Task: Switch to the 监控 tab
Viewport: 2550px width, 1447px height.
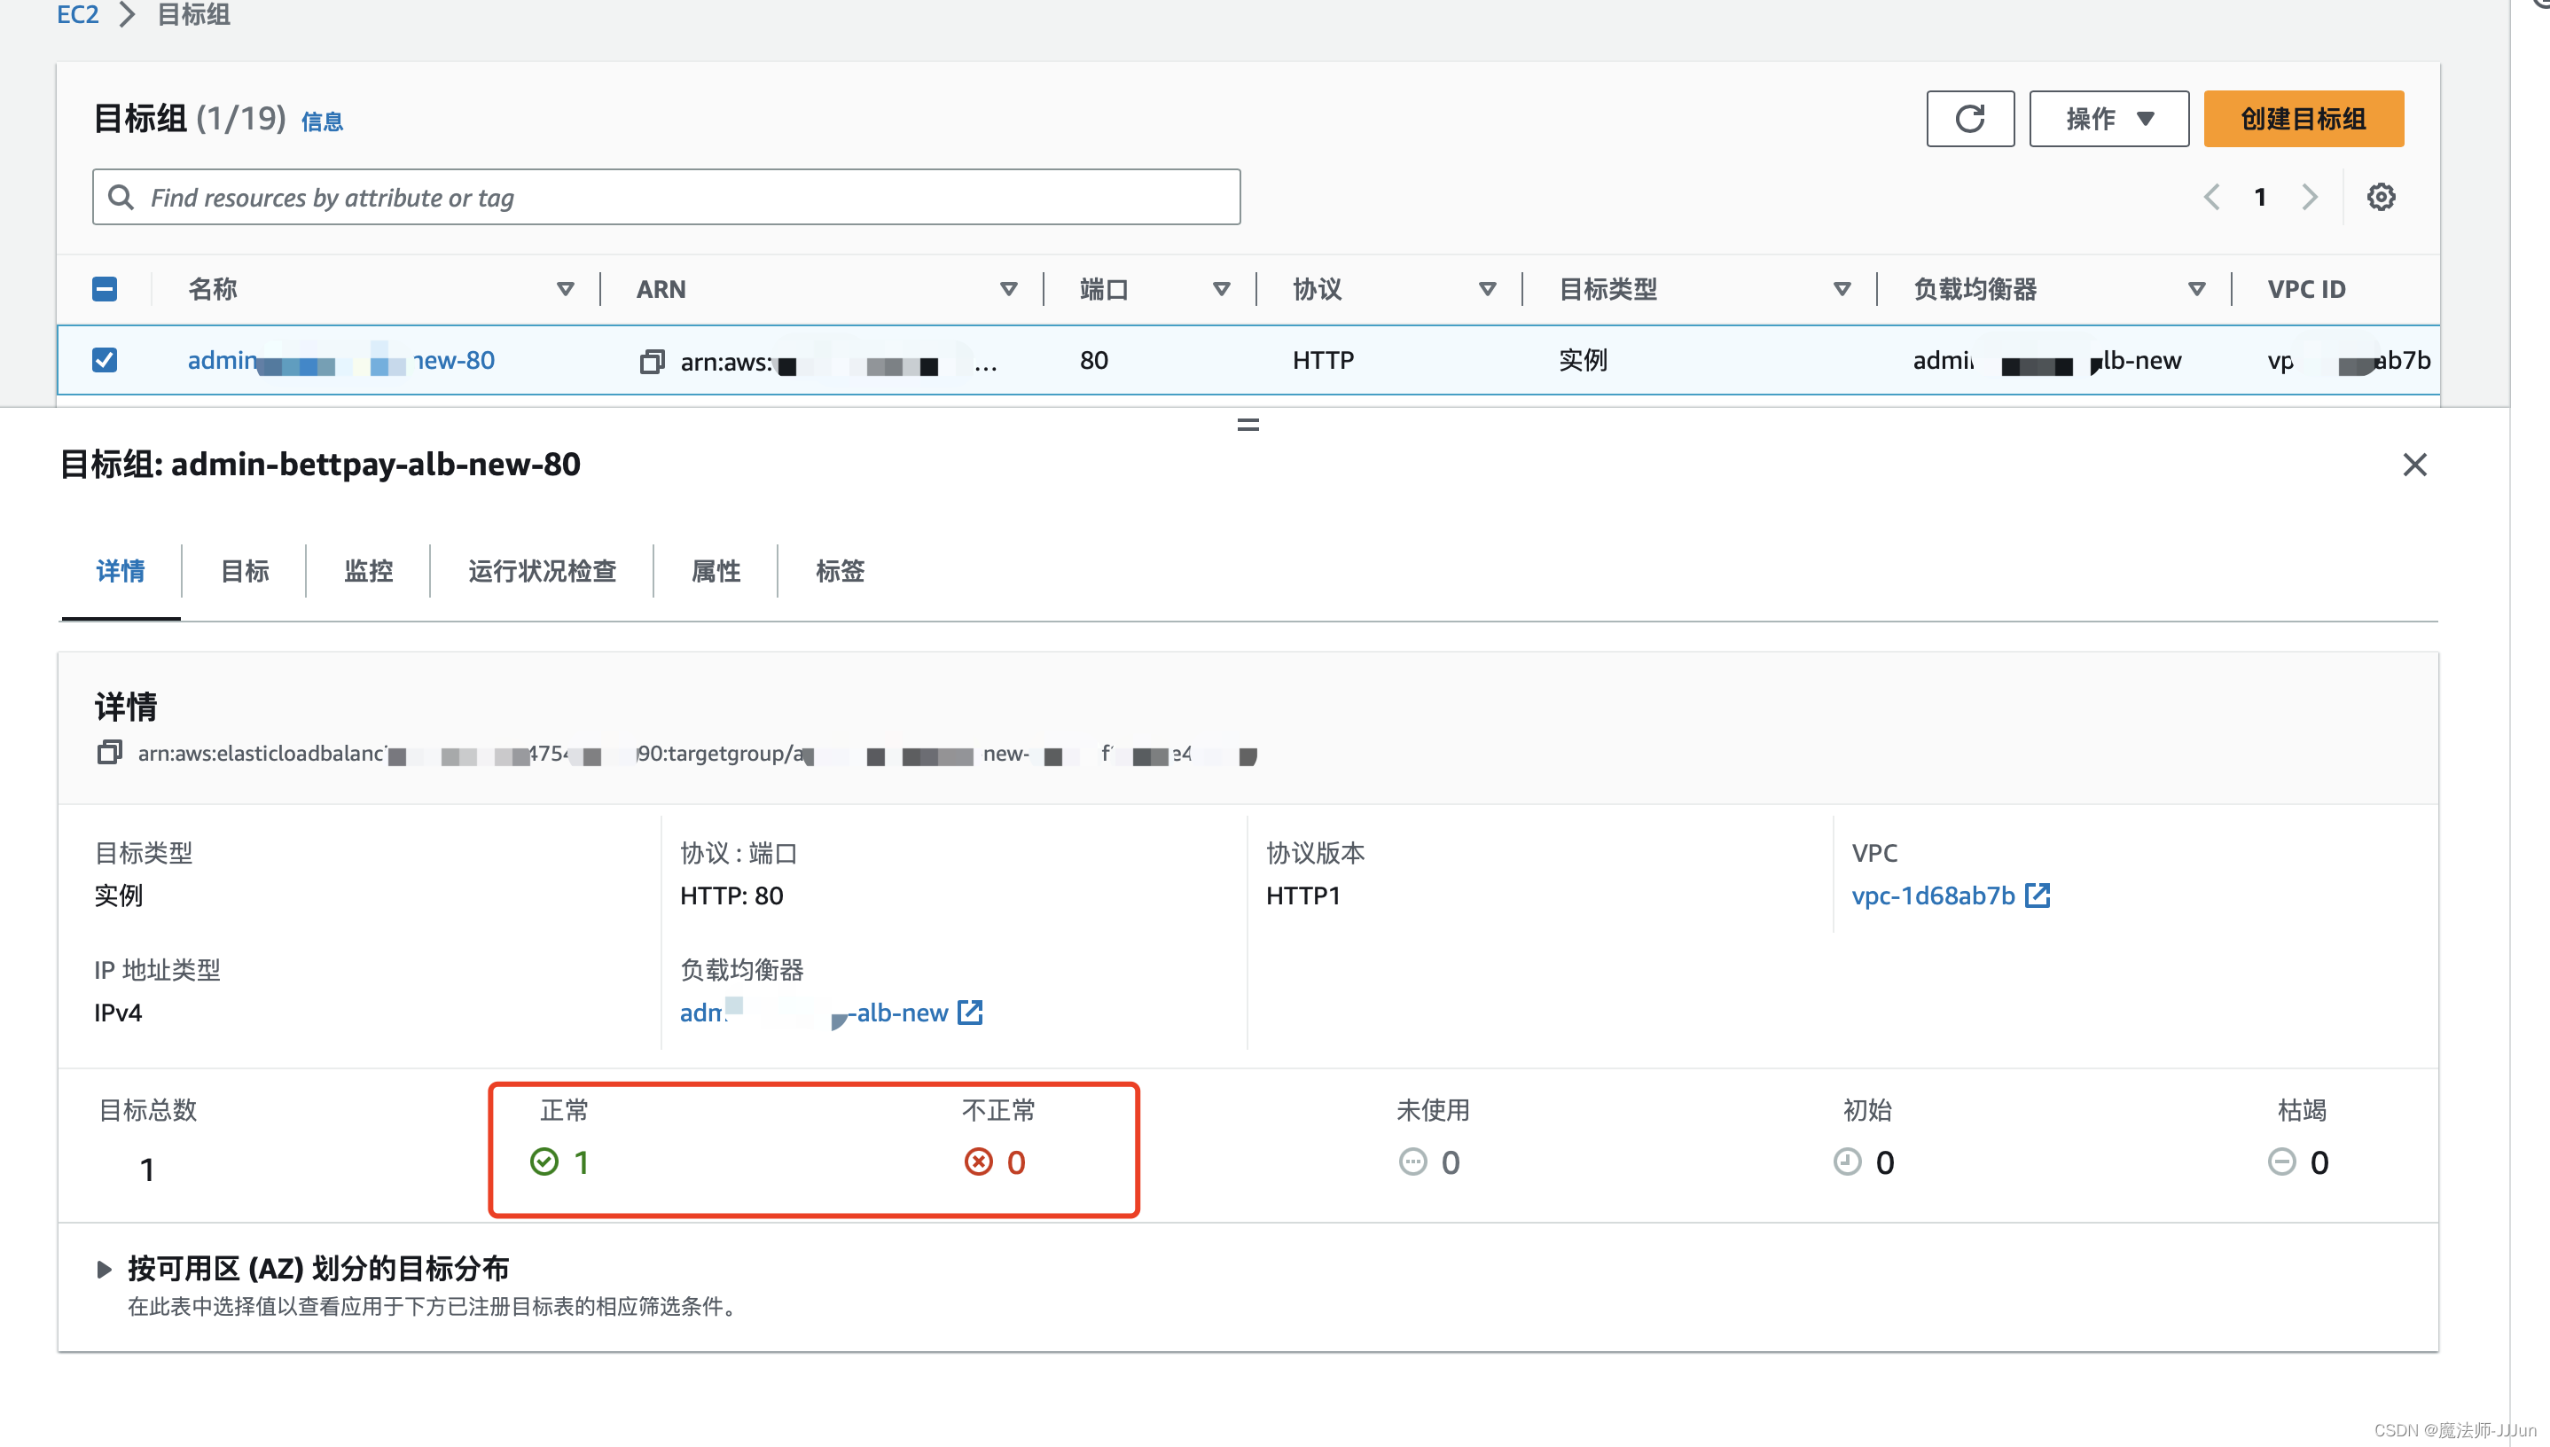Action: [369, 572]
